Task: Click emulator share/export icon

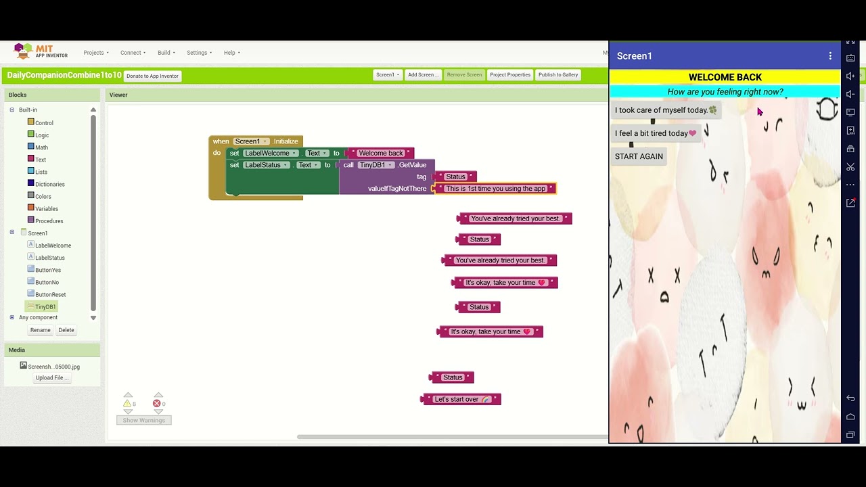Action: (850, 203)
